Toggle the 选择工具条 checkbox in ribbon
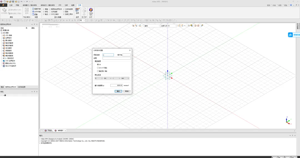Viewport: 300px width, 158px height. [x=64, y=14]
